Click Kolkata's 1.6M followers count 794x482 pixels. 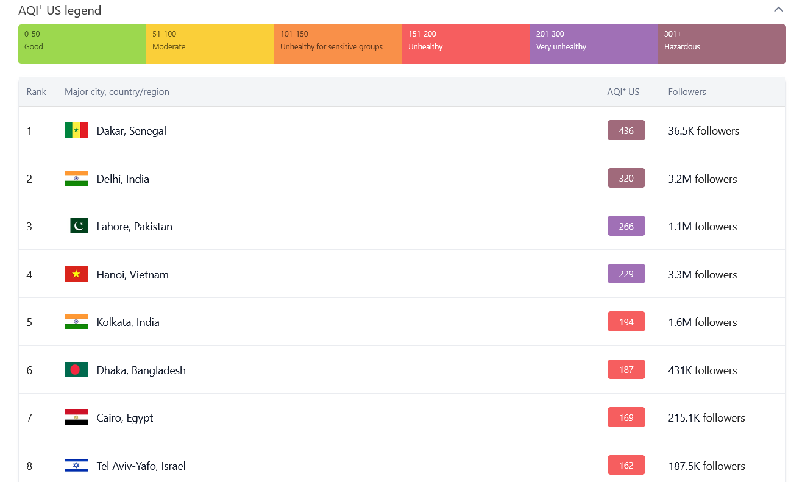[x=703, y=322]
